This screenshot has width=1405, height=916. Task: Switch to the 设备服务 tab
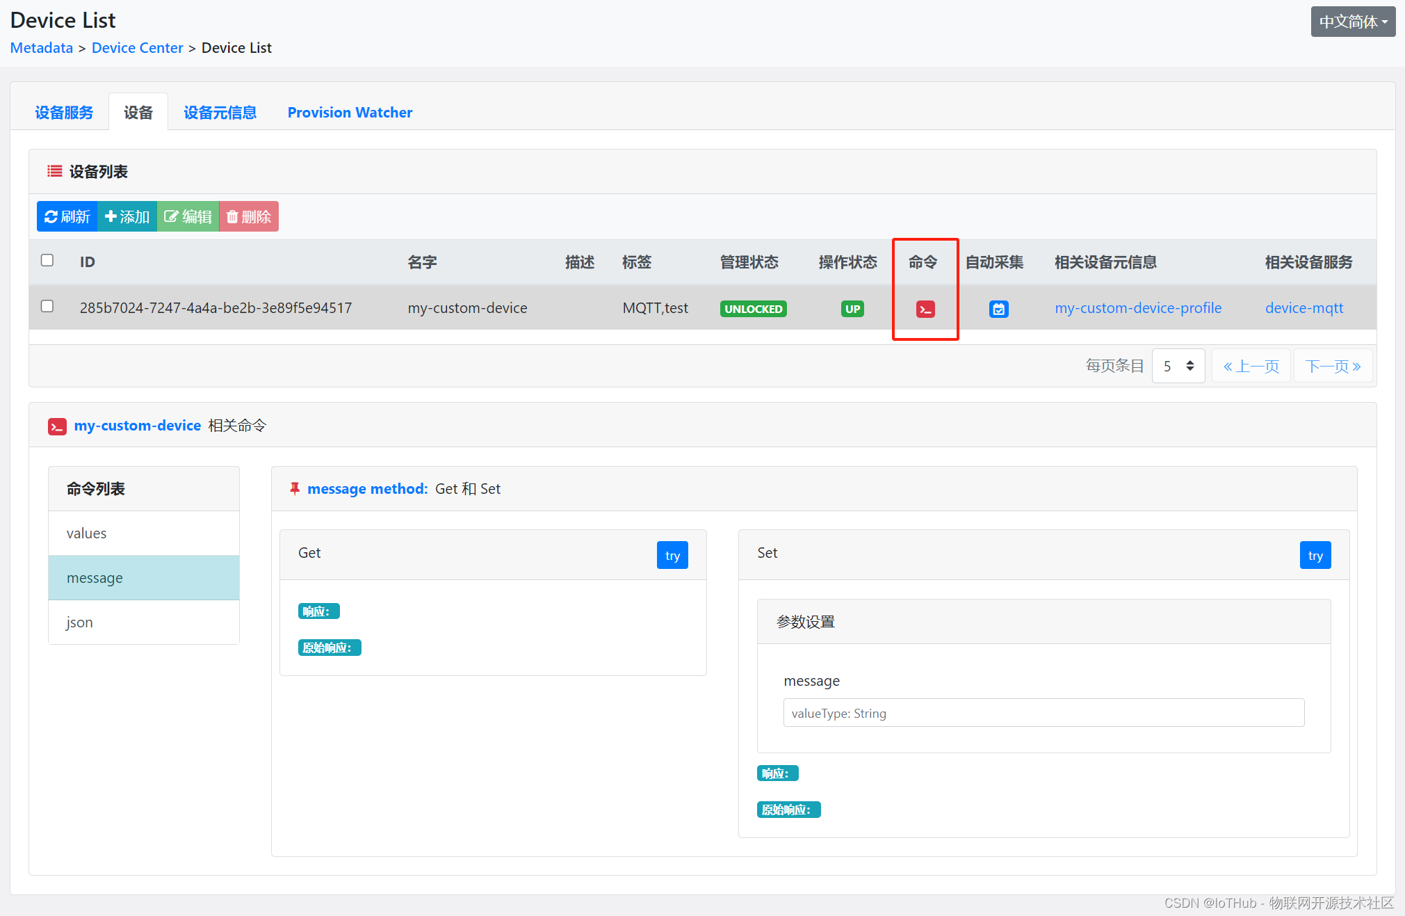[x=64, y=112]
